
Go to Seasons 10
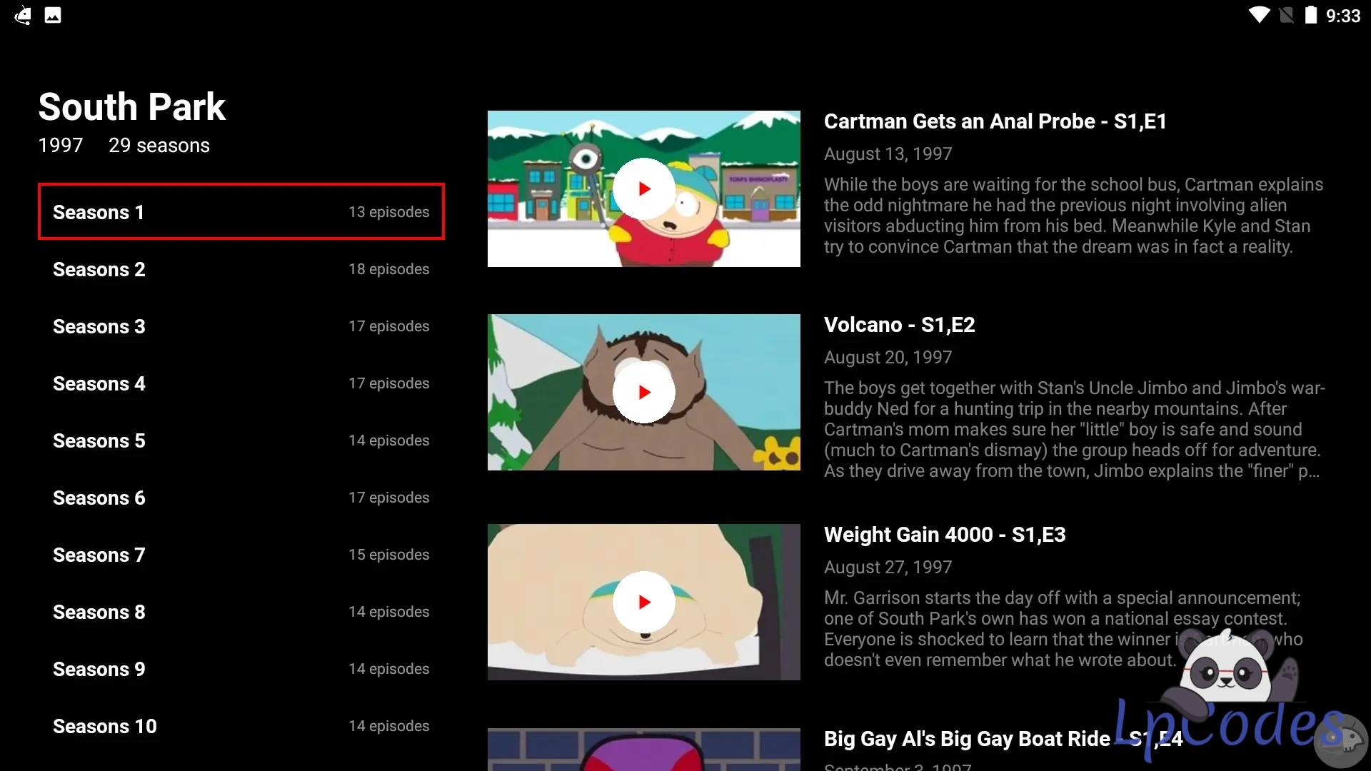point(241,726)
